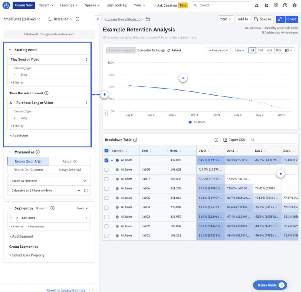Viewport: 301px width, 292px height.
Task: Click the data sync arrows icon
Action: (x=266, y=5)
